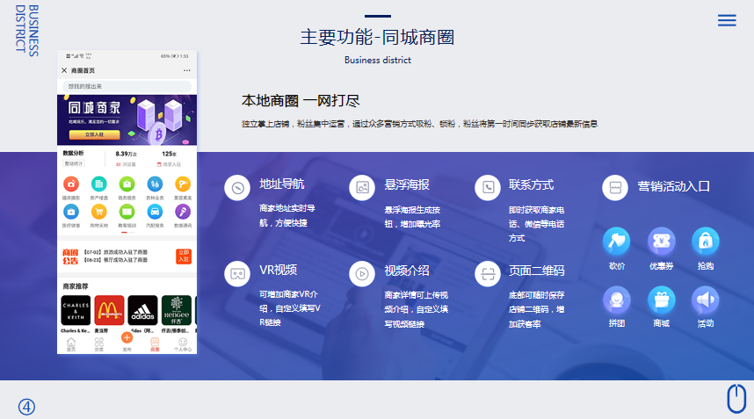The image size is (754, 419).
Task: Open the 优惠券 coupon icon
Action: coord(661,242)
